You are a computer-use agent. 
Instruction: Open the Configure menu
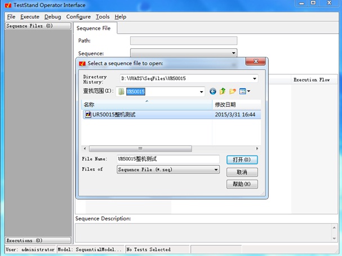[x=78, y=17]
